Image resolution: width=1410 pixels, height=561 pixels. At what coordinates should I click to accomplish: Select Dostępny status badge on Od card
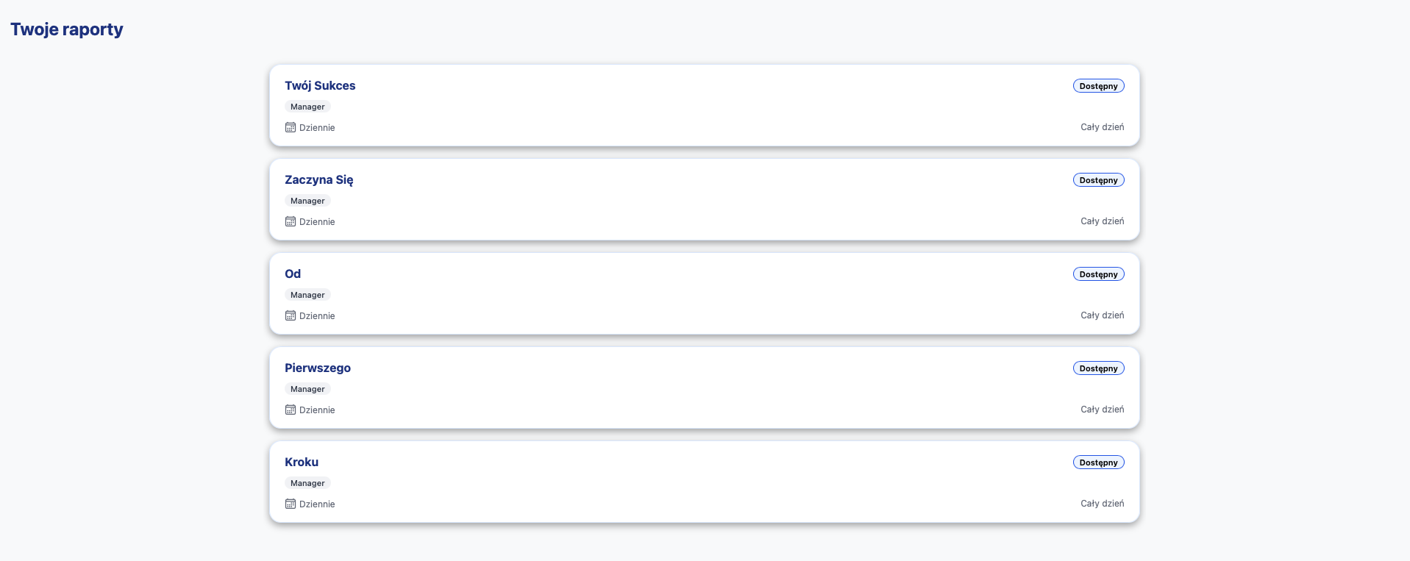coord(1098,274)
